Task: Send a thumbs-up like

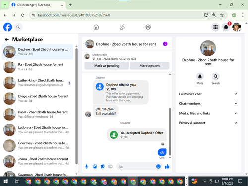Action: point(167,166)
